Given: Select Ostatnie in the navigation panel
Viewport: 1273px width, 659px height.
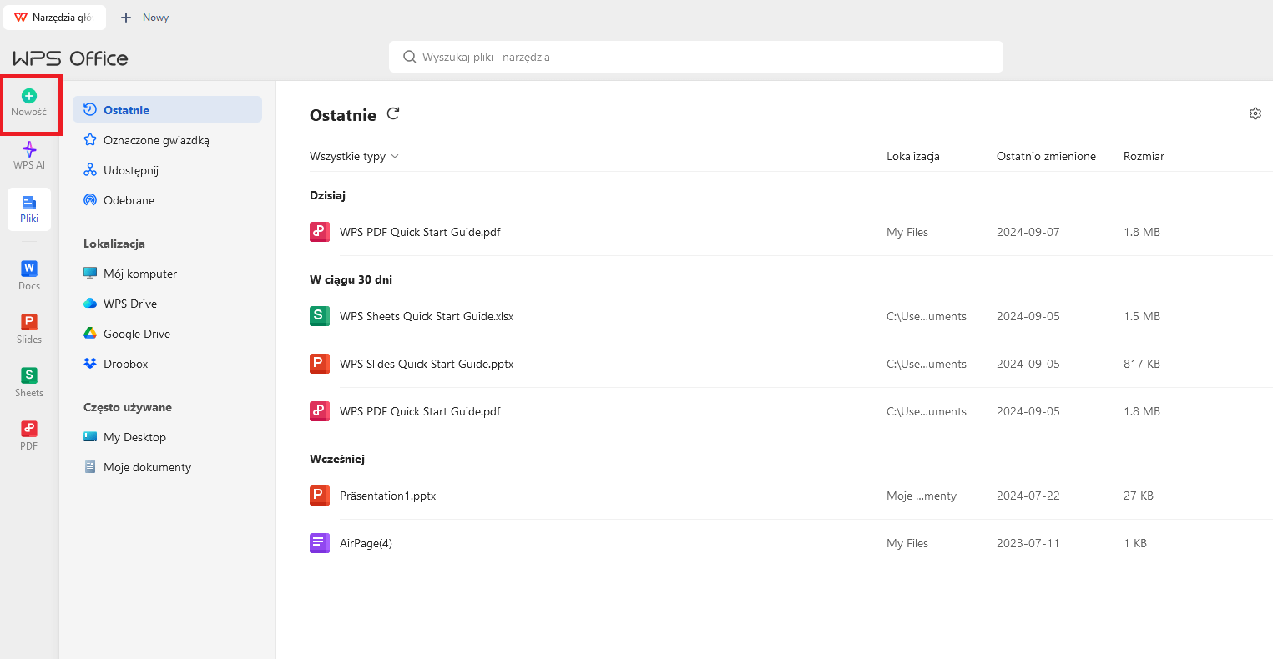Looking at the screenshot, I should coord(167,110).
